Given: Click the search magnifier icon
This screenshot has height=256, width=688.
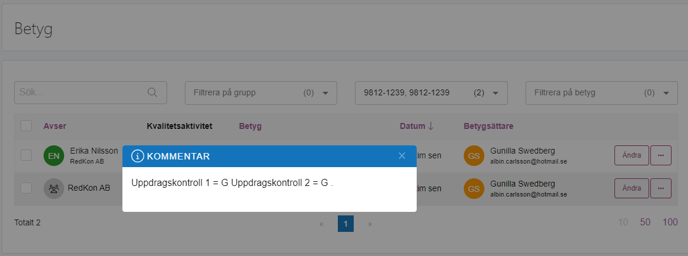Looking at the screenshot, I should pos(152,92).
